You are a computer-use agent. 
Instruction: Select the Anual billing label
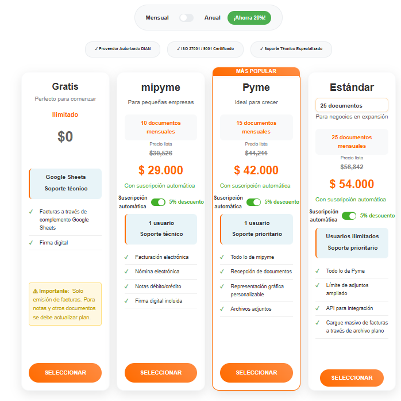coord(212,18)
